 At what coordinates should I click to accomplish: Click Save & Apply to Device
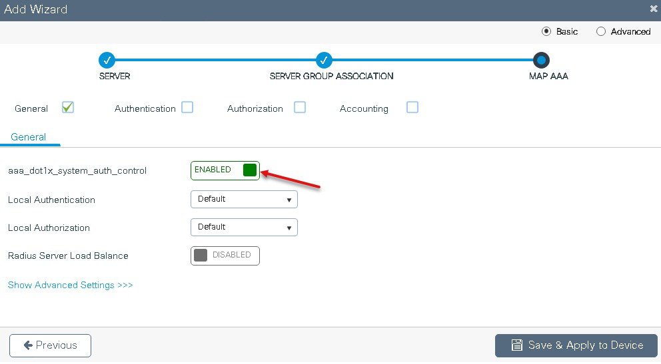click(576, 345)
